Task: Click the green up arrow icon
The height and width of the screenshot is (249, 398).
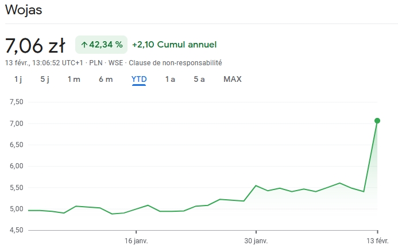Action: [x=84, y=45]
